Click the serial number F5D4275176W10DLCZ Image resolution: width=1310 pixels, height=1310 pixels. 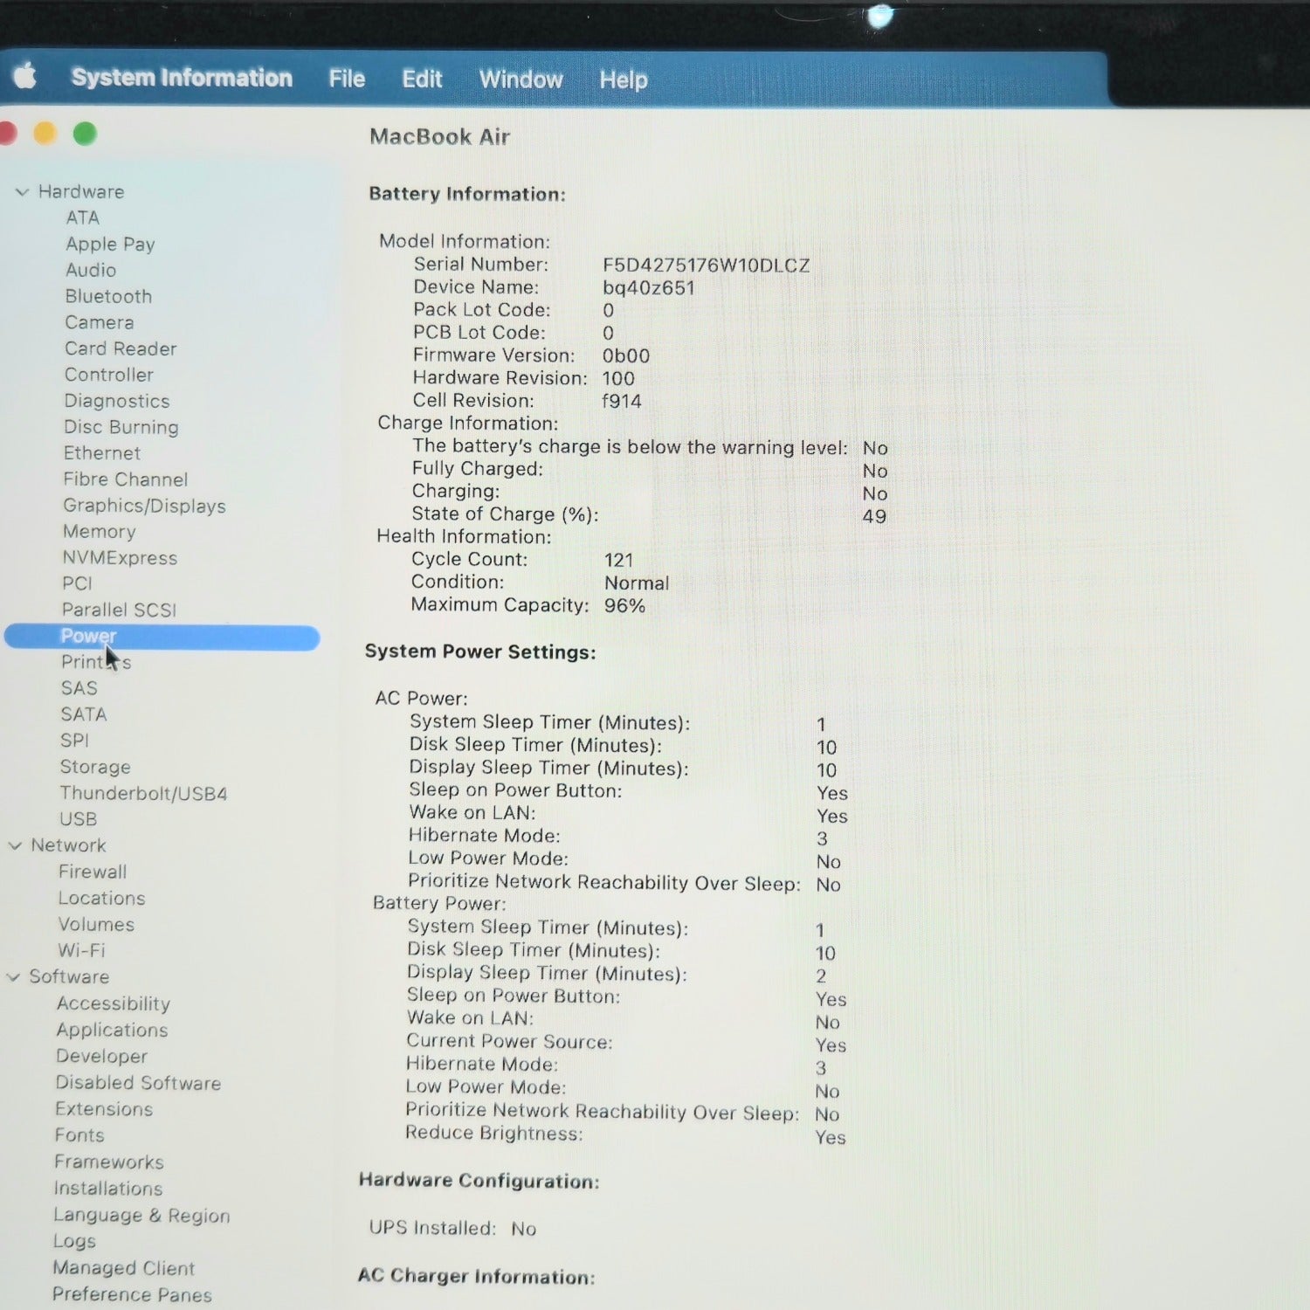(706, 265)
